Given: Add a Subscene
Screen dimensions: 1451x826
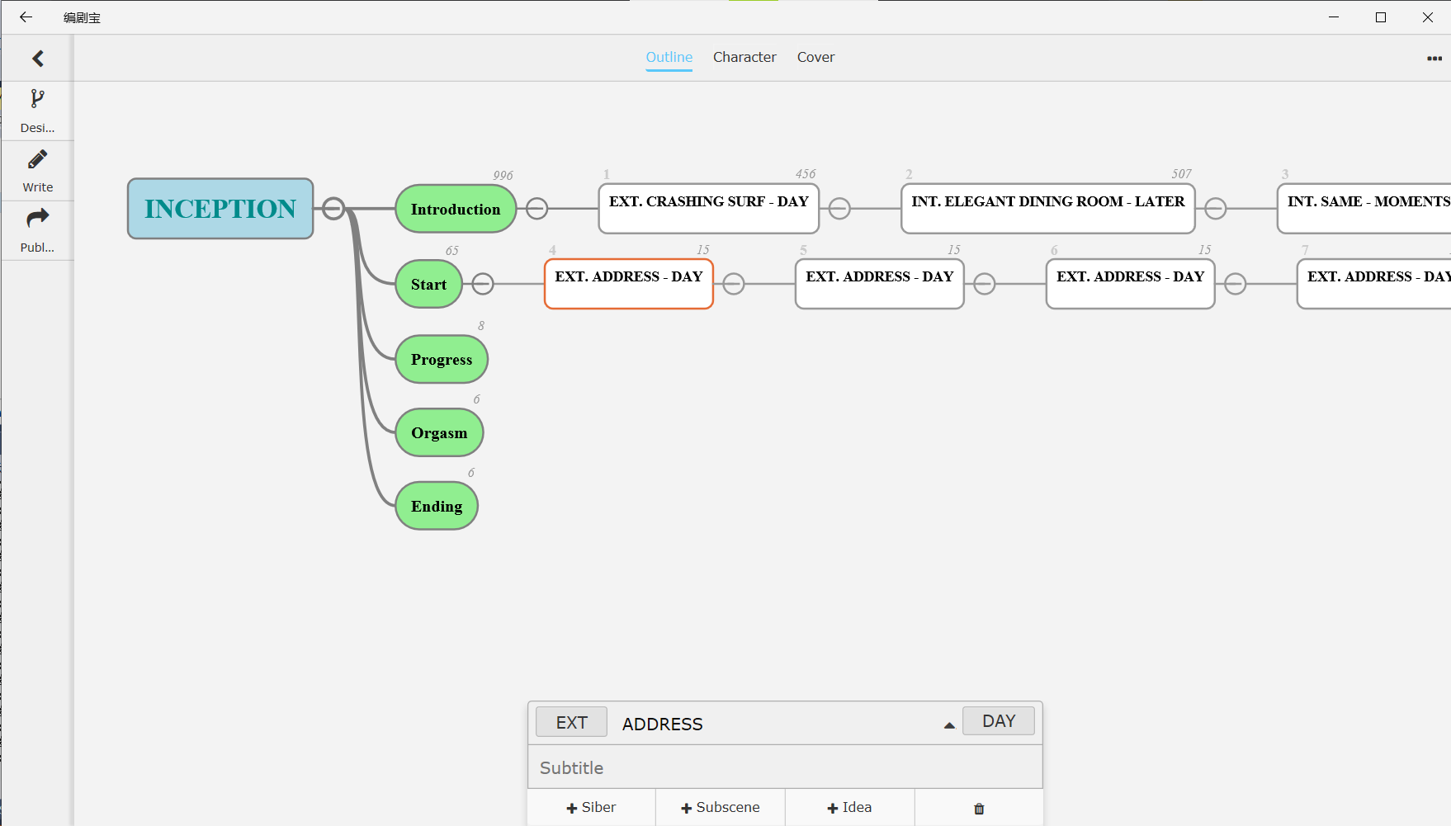Looking at the screenshot, I should (x=721, y=808).
